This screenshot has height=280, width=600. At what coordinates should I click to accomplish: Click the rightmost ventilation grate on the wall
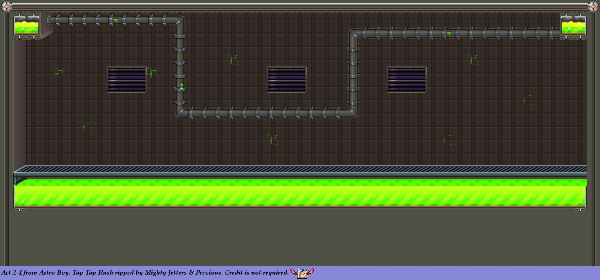tap(407, 79)
